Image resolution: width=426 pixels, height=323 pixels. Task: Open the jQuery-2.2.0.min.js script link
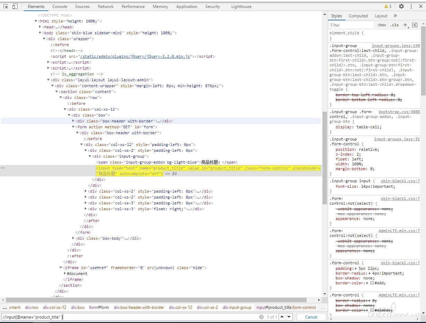(x=135, y=56)
